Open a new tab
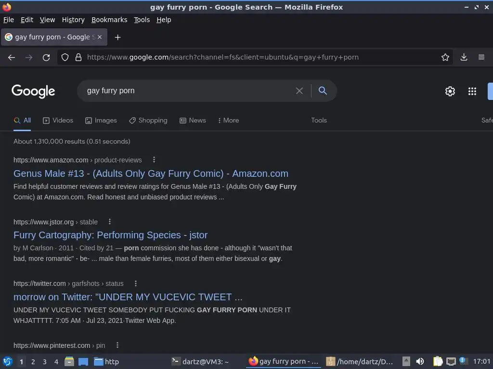 click(117, 37)
